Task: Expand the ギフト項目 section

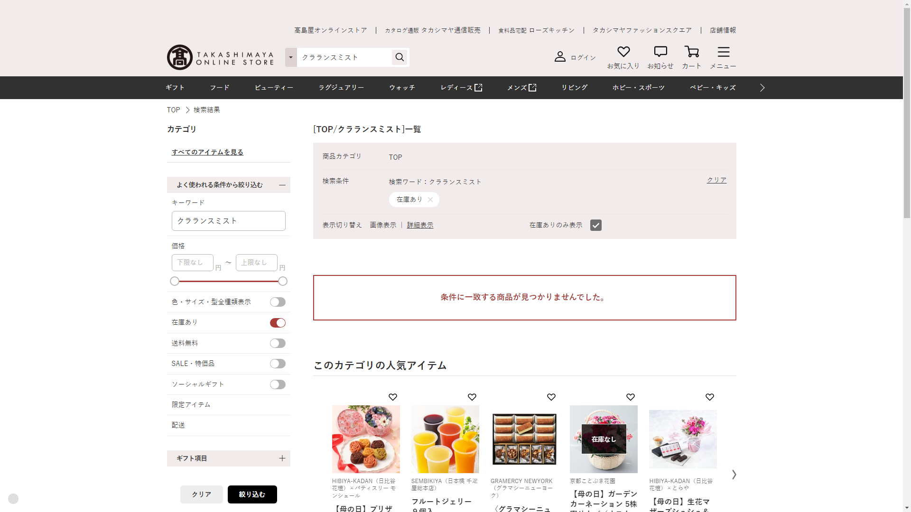Action: pyautogui.click(x=282, y=458)
